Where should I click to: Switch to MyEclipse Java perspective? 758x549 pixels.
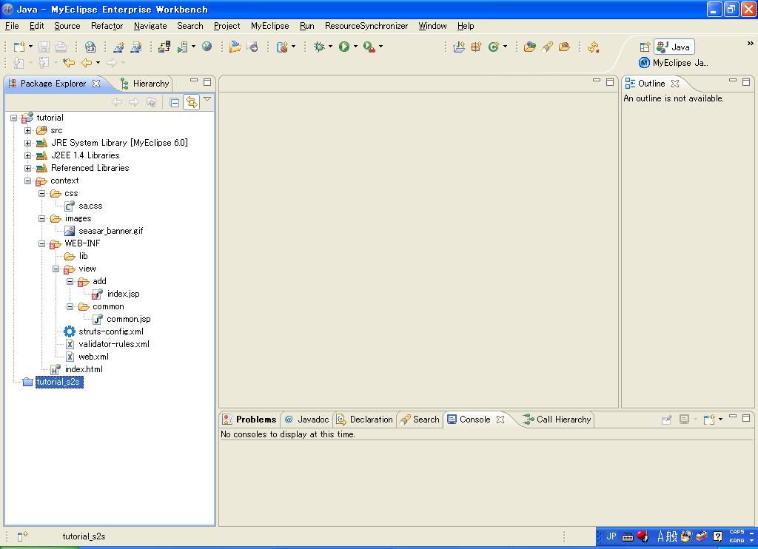click(674, 63)
